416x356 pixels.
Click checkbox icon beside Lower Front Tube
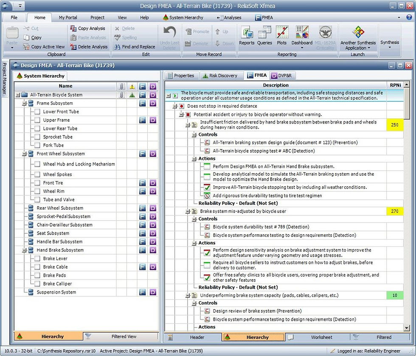37,112
